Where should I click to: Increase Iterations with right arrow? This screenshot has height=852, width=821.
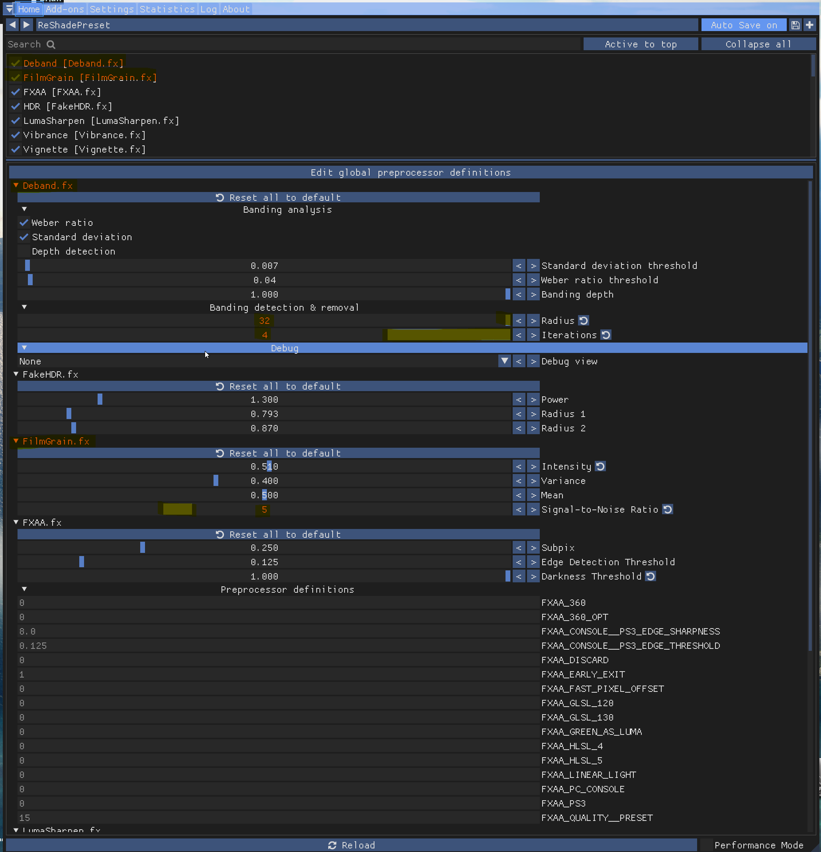coord(533,335)
